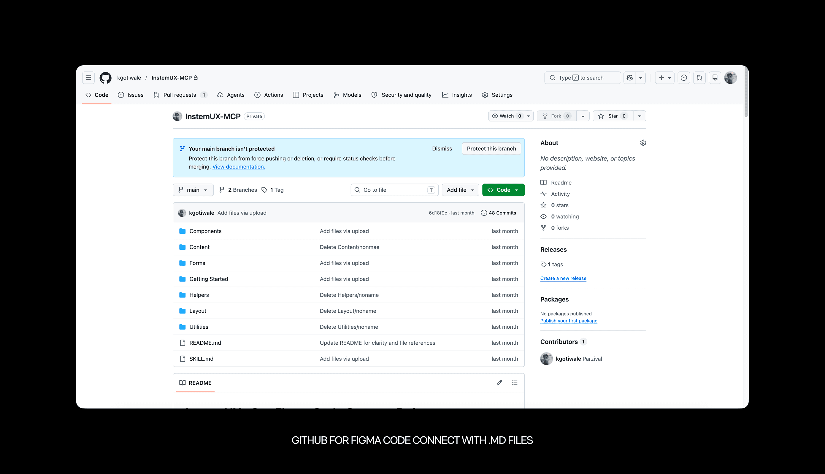Image resolution: width=825 pixels, height=474 pixels.
Task: Click Create a new release
Action: click(563, 278)
